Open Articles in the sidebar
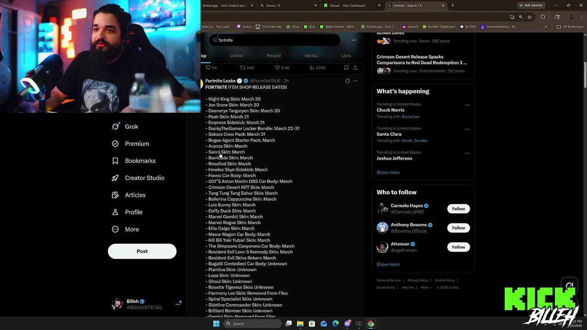 pos(129,195)
